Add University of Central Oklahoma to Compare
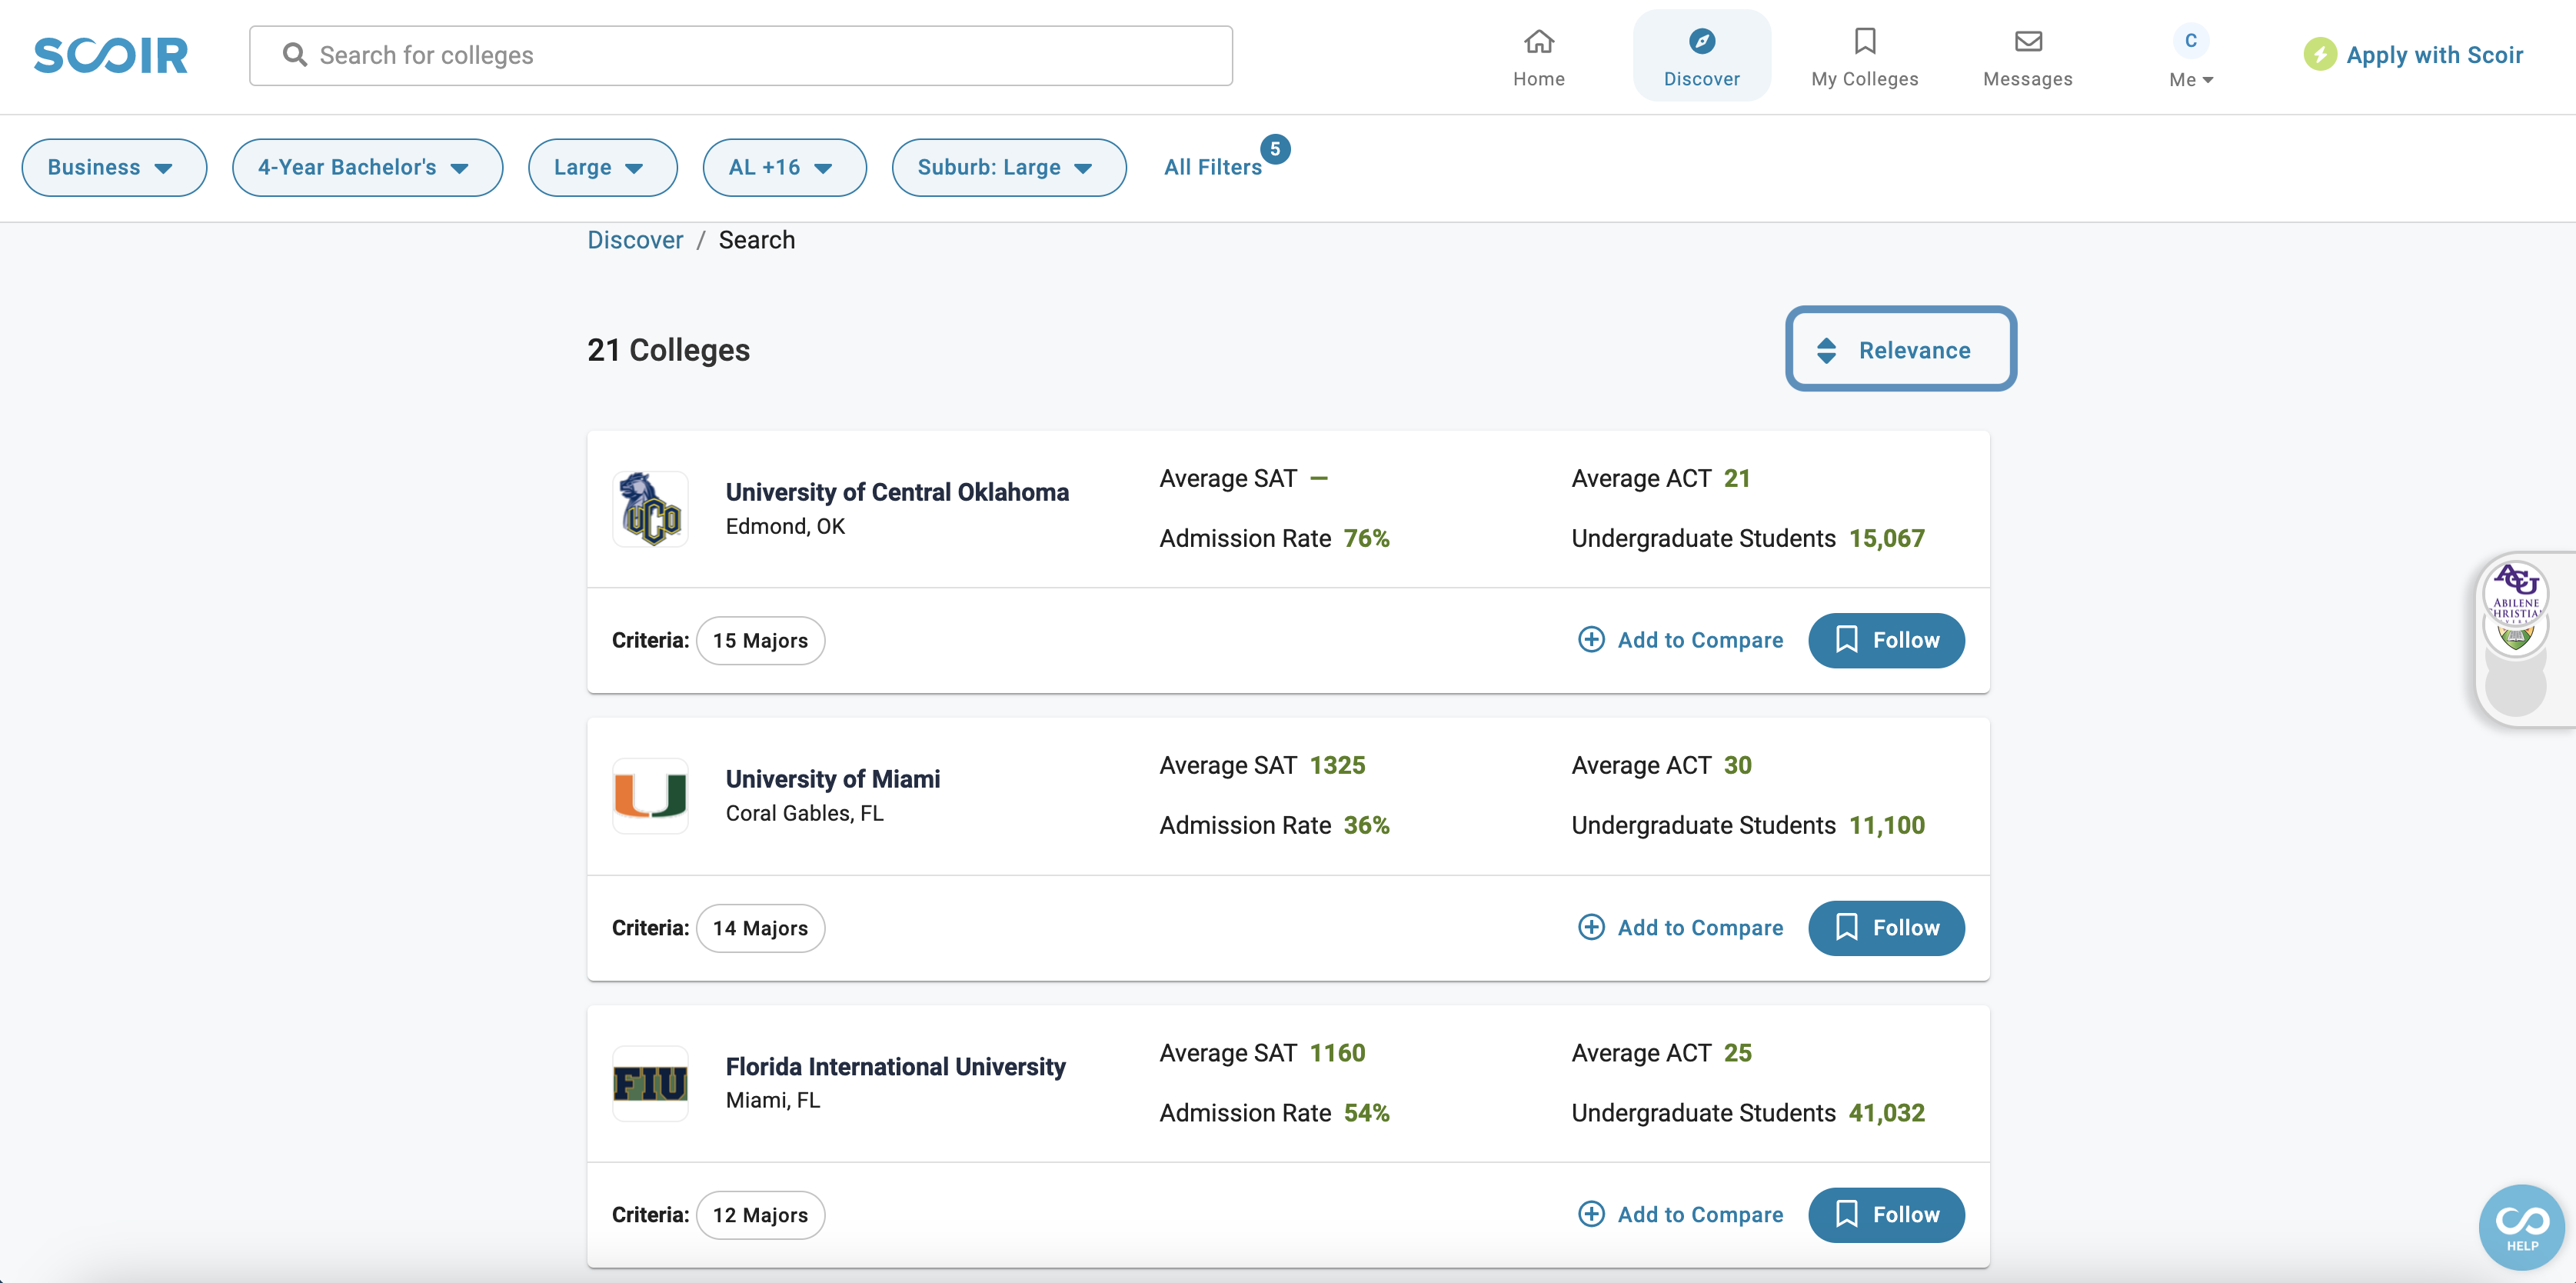Viewport: 2576px width, 1283px height. pos(1680,640)
